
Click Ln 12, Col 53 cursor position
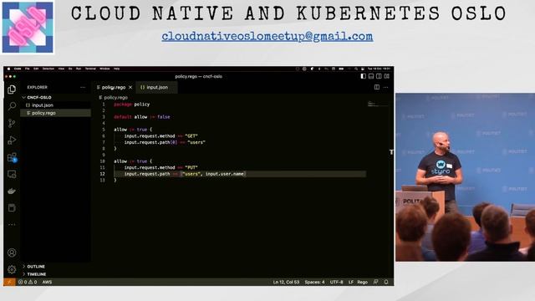[286, 283]
